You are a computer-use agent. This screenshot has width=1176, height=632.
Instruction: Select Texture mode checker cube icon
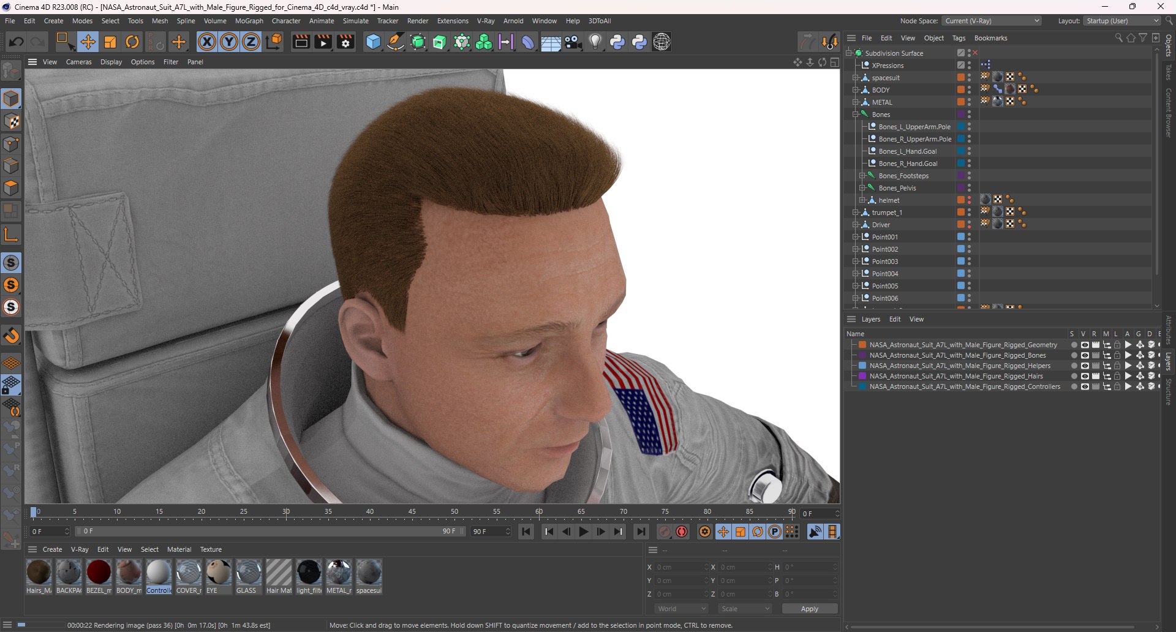click(x=11, y=121)
